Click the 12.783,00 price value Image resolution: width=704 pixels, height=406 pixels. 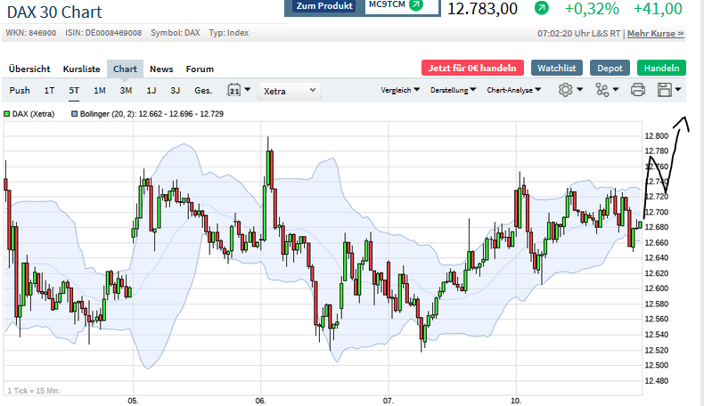click(483, 9)
